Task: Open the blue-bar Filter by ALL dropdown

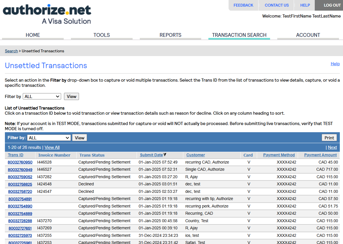Action: (x=49, y=138)
